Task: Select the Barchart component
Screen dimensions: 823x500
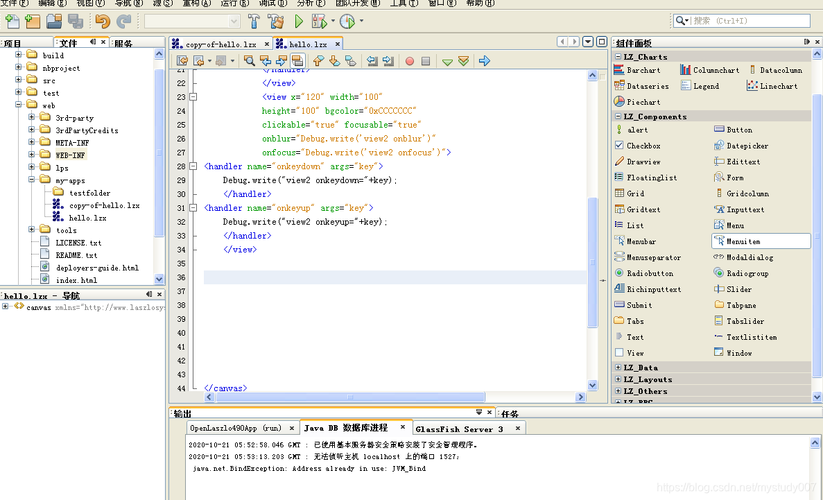Action: coord(638,70)
